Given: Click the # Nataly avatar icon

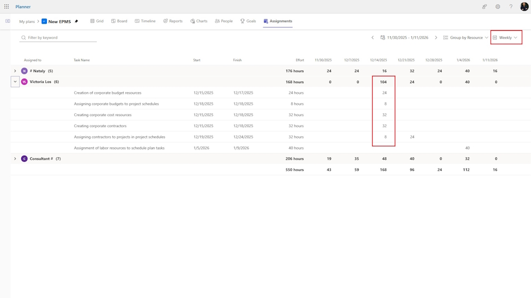Looking at the screenshot, I should click(x=24, y=71).
